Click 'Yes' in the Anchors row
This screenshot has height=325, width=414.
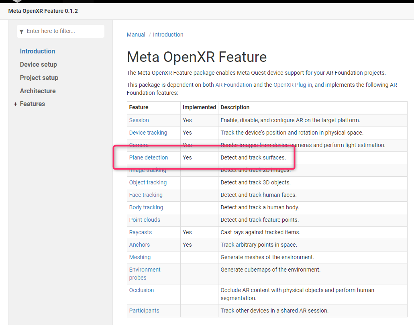click(187, 245)
